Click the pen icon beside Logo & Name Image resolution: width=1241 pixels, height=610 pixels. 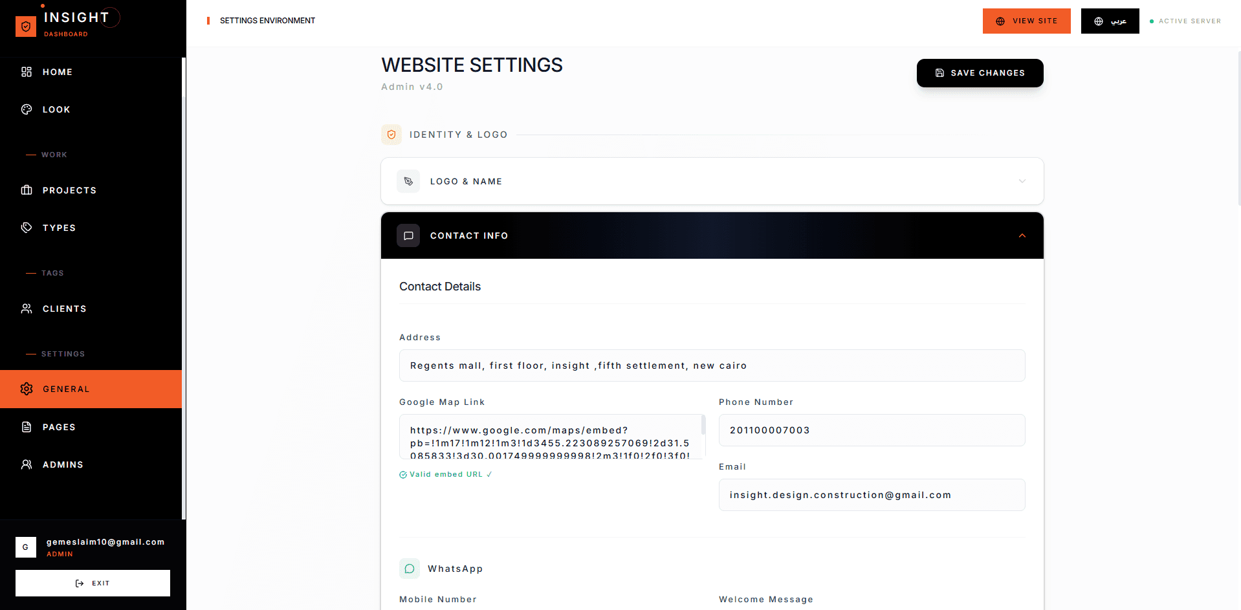point(408,181)
